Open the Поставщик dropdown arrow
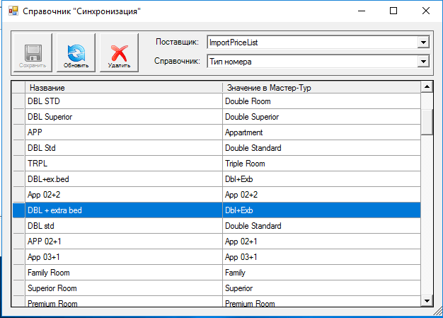 [x=423, y=42]
